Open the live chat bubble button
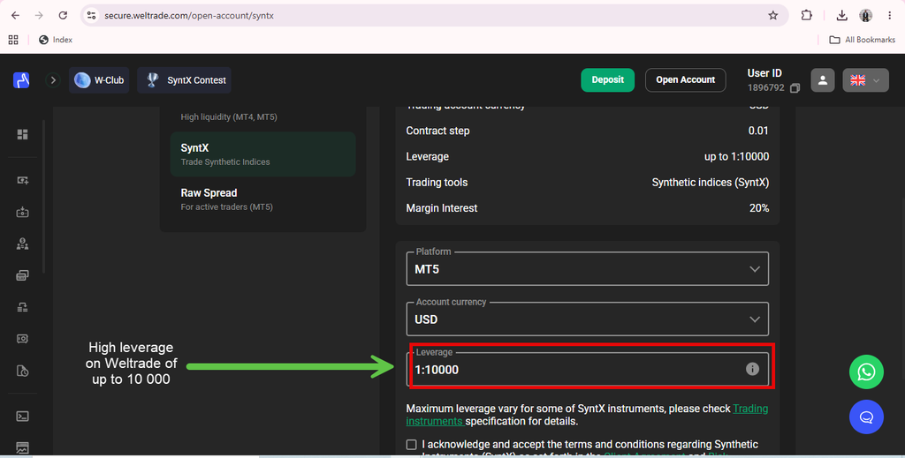This screenshot has height=458, width=905. 866,417
